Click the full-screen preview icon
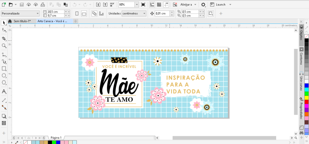Image resolution: width=309 pixels, height=144 pixels. pos(143,4)
